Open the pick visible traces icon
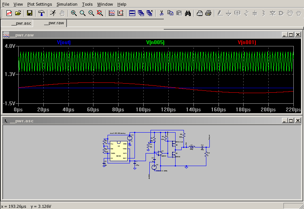The height and width of the screenshot is (209, 304). click(120, 13)
